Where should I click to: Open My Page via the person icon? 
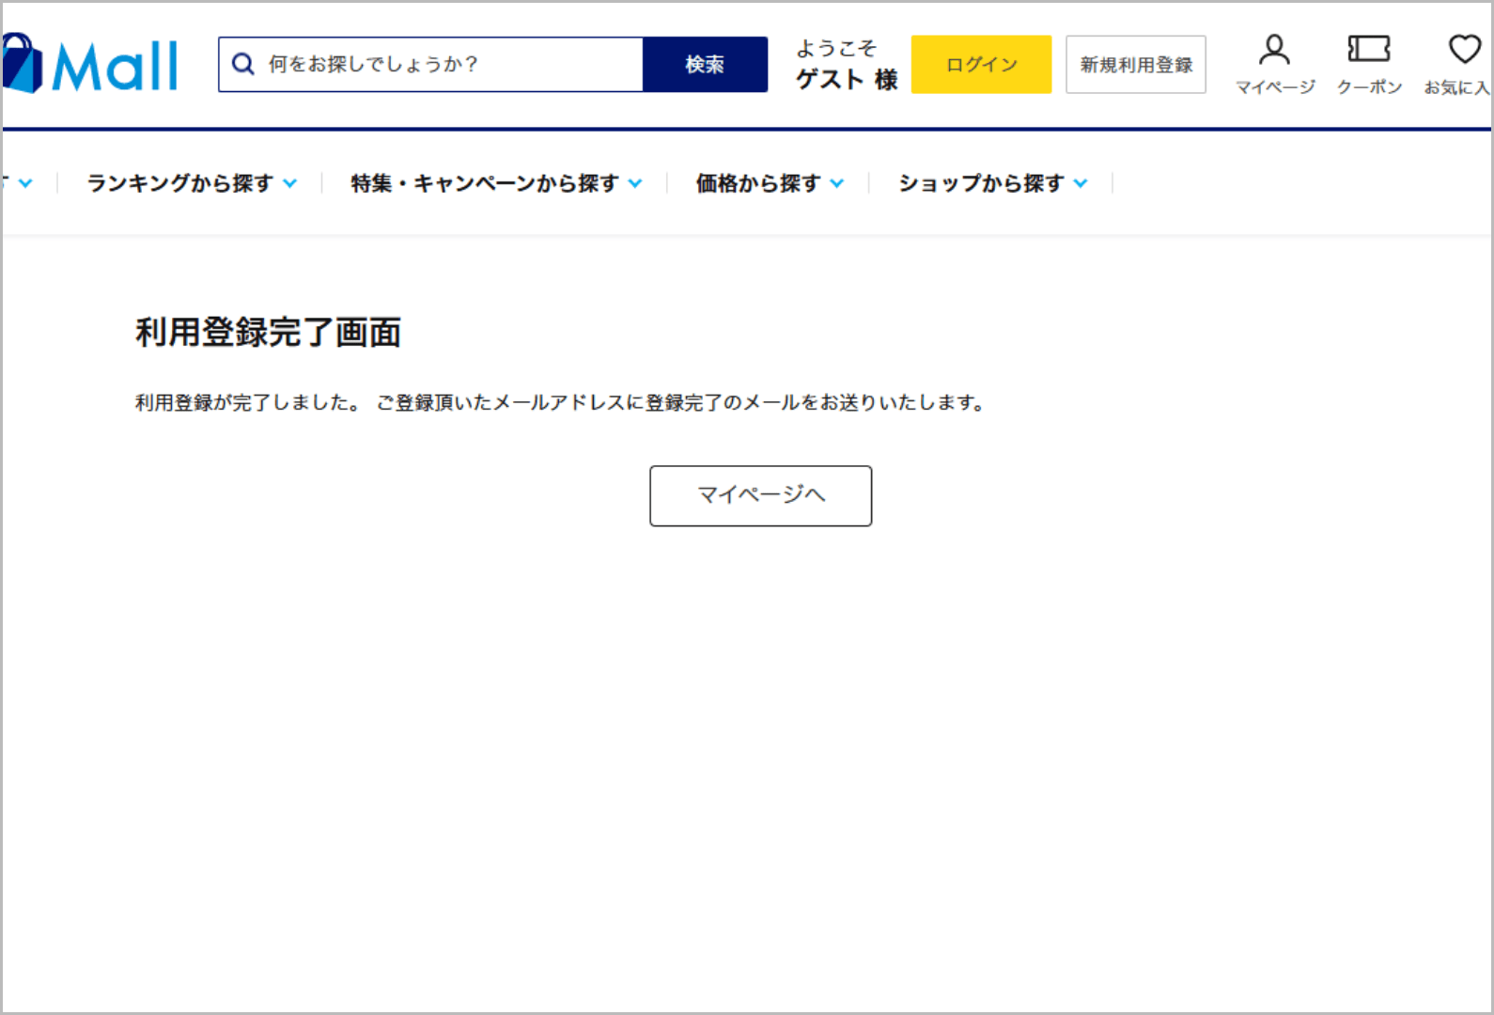pos(1274,49)
